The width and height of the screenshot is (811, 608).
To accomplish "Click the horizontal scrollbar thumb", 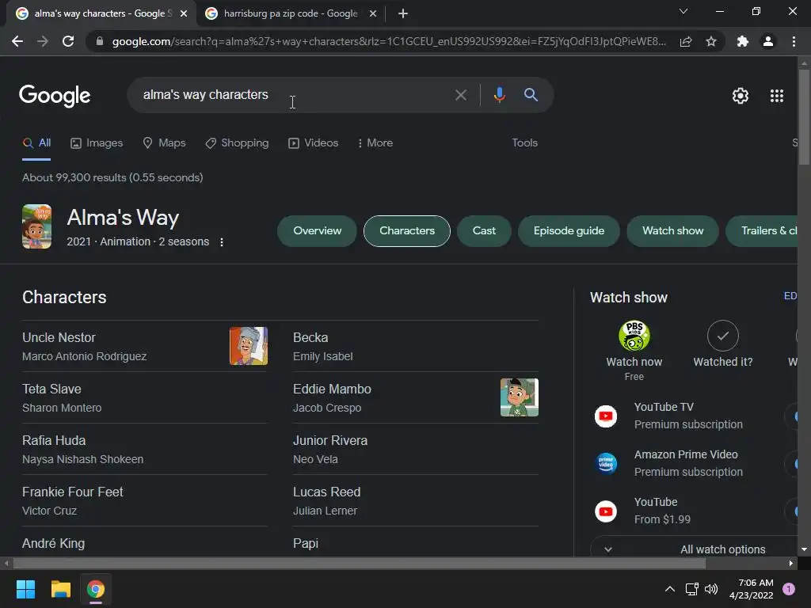I will pos(359,563).
